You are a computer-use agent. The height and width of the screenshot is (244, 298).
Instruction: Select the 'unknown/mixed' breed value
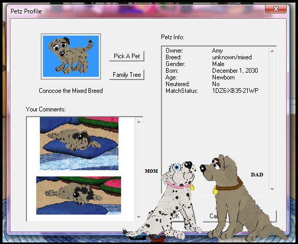pyautogui.click(x=232, y=57)
